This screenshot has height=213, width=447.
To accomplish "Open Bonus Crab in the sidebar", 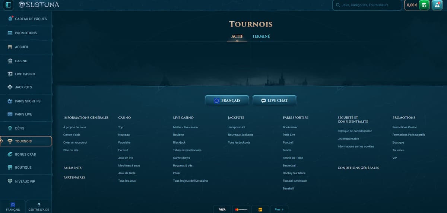I will coord(26,154).
